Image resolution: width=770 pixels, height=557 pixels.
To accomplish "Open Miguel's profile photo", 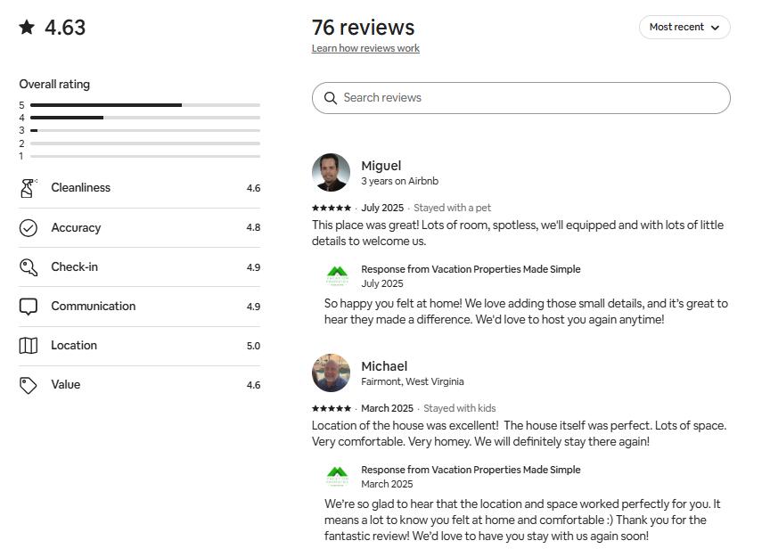I will coord(331,172).
